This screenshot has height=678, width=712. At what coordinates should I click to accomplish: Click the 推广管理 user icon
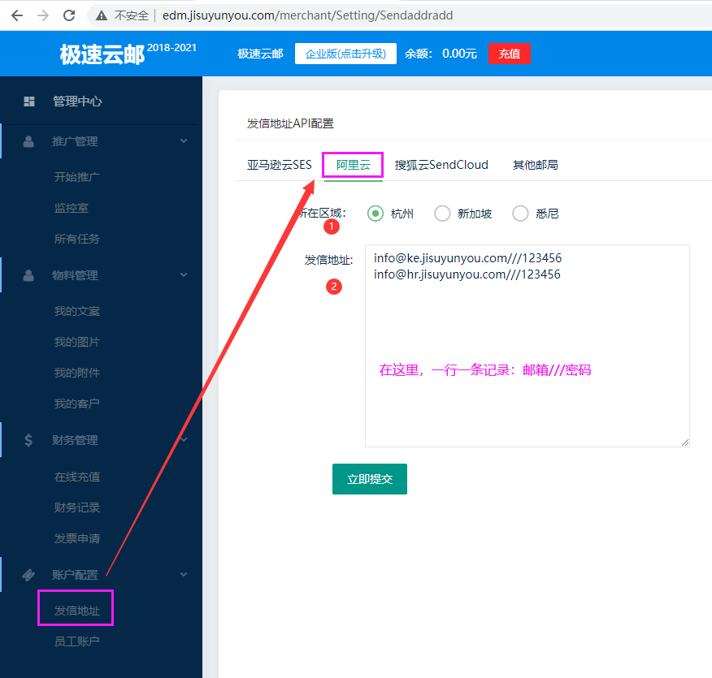28,141
